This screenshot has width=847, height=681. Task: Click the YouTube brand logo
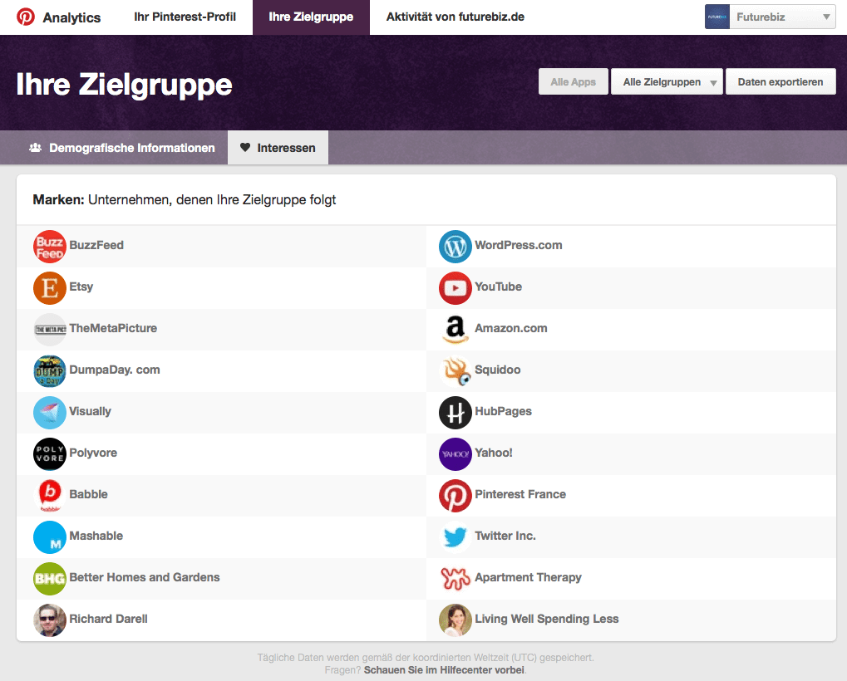click(x=456, y=288)
